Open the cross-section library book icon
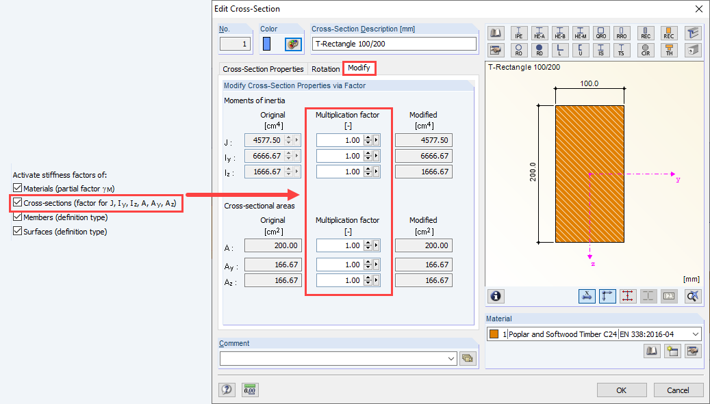Screen dimensions: 710x404 496,33
